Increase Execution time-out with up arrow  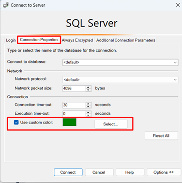[88, 112]
